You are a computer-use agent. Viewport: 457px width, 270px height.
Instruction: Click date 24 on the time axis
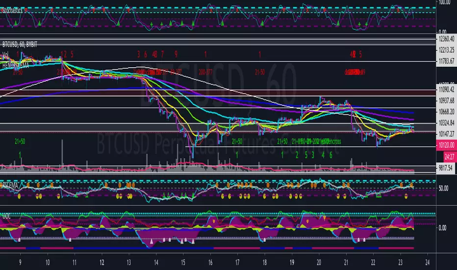[x=427, y=263]
